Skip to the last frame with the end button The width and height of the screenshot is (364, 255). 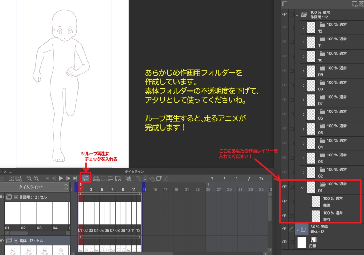coord(75,178)
